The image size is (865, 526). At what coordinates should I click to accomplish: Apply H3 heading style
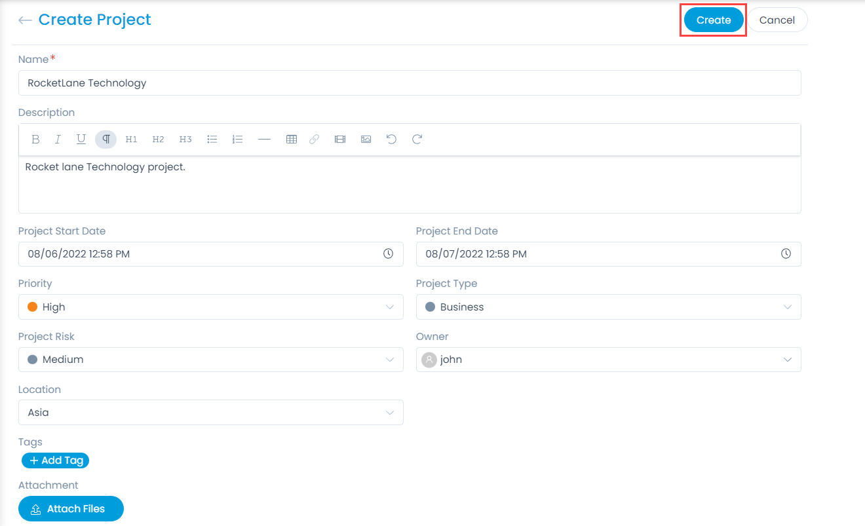(x=185, y=139)
